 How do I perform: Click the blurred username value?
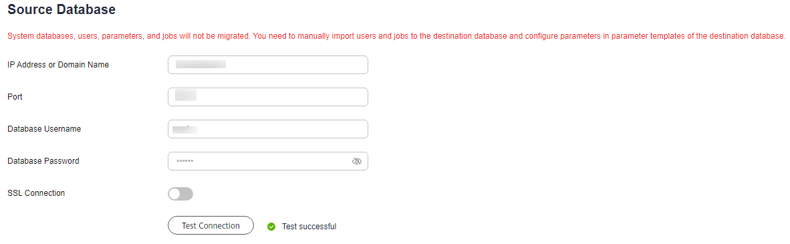[x=184, y=130]
